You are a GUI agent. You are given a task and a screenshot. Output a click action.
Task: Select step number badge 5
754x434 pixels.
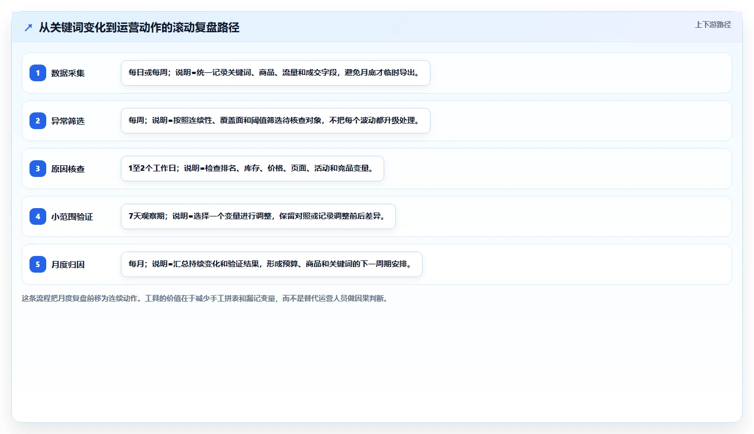click(x=38, y=264)
